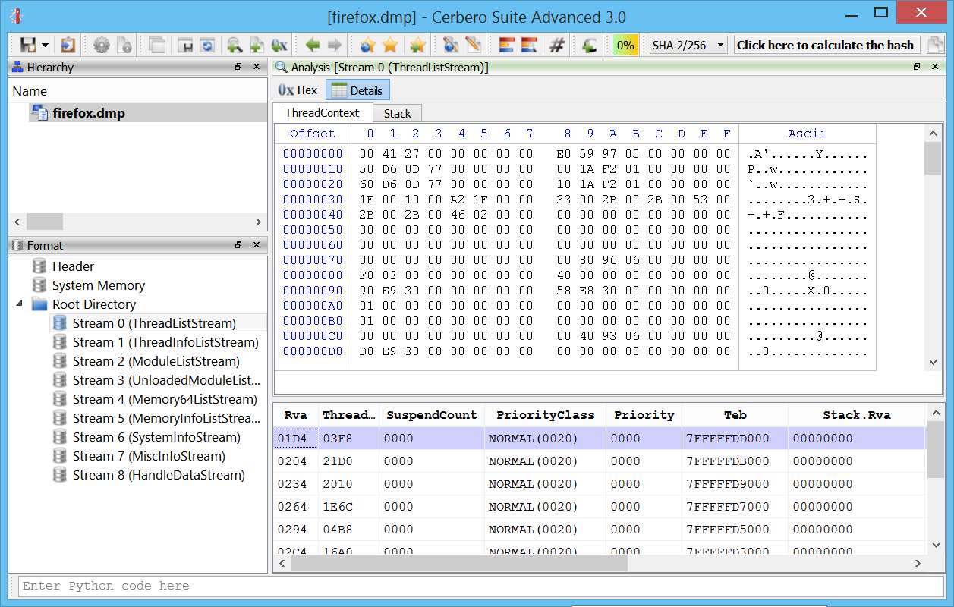Close the Hierarchy panel

coord(257,67)
